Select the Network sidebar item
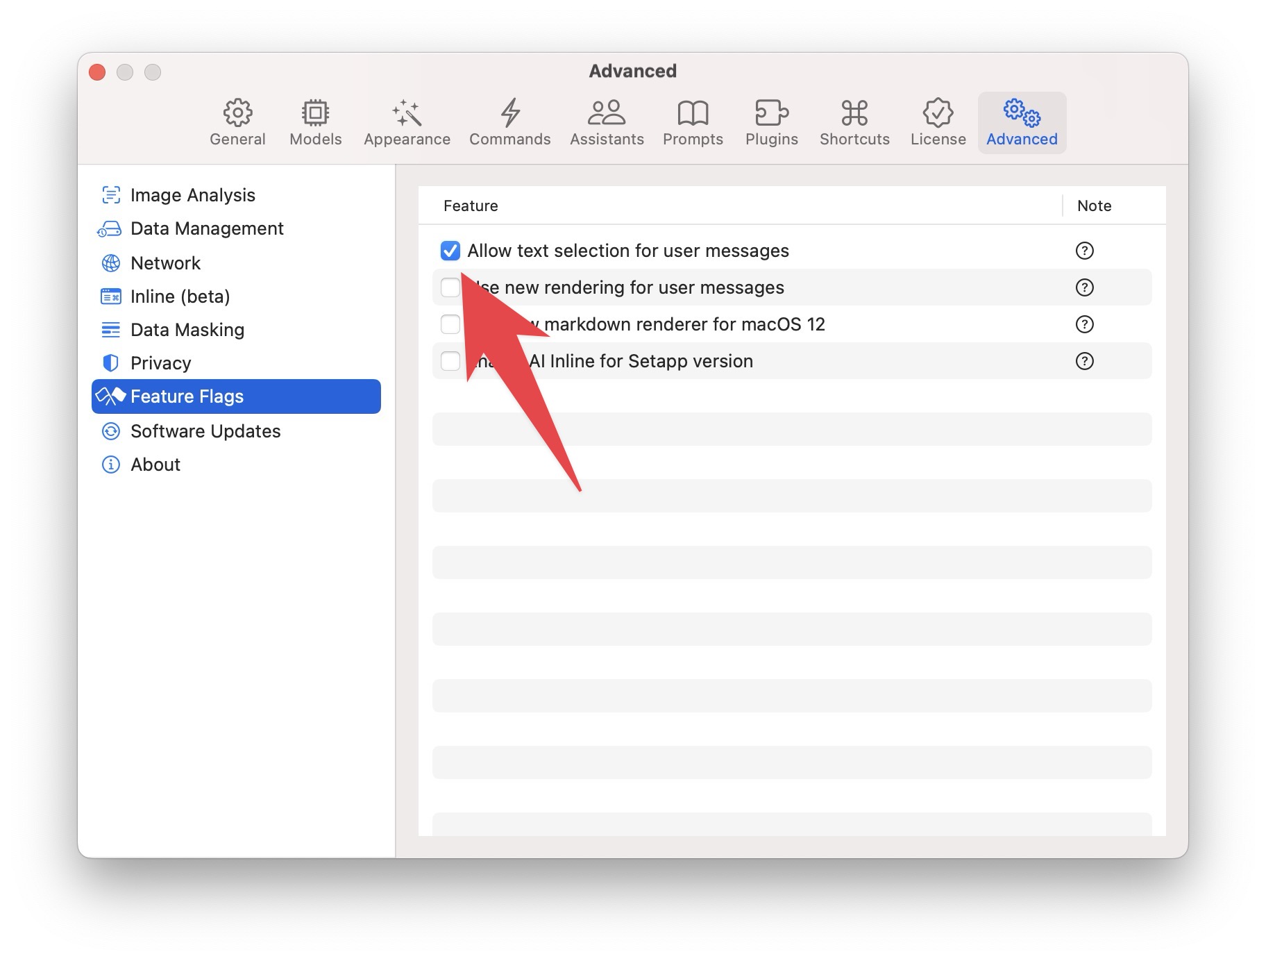The image size is (1266, 961). (x=165, y=263)
